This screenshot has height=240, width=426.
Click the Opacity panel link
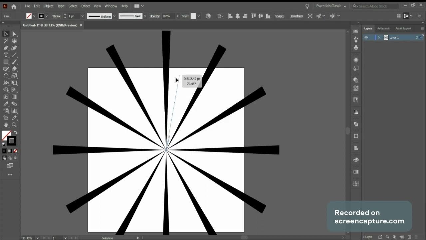(154, 16)
